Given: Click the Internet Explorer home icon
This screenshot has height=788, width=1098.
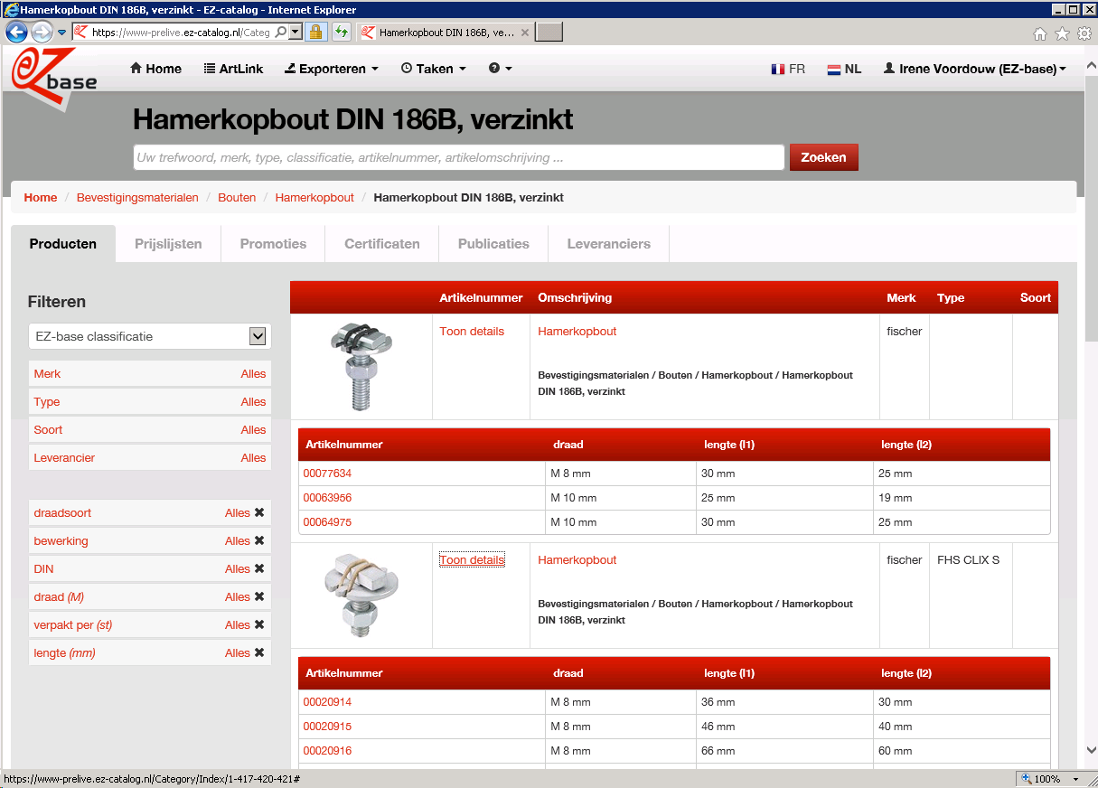Looking at the screenshot, I should [x=1040, y=33].
